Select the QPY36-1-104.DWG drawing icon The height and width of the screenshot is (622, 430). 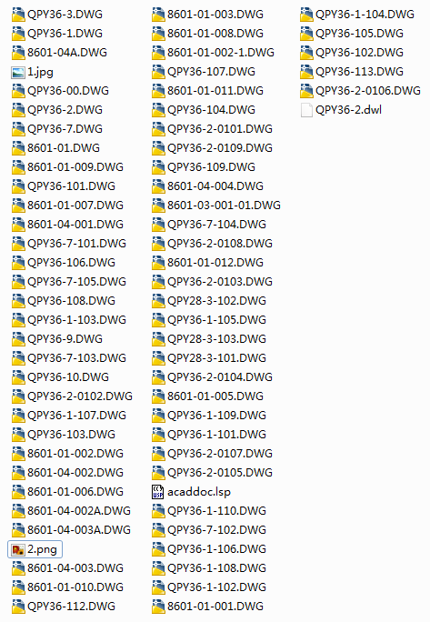[306, 15]
